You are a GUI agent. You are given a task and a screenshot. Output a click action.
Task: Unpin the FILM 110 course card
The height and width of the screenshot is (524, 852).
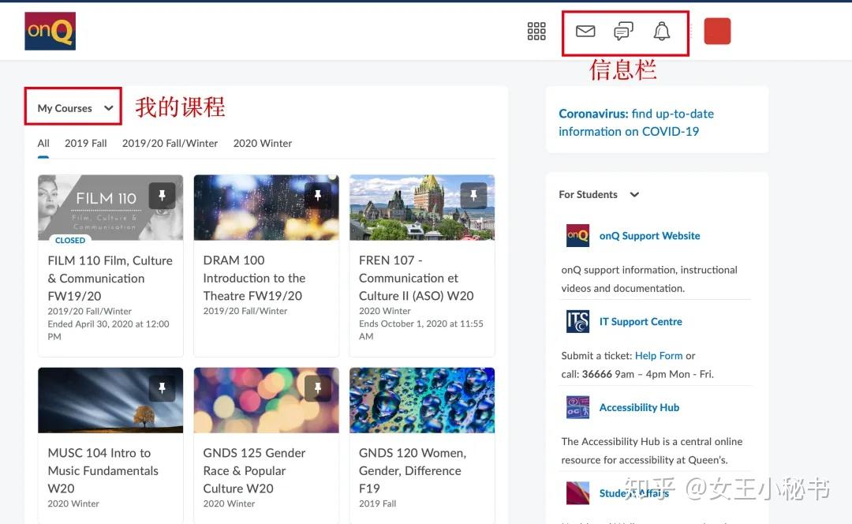pos(162,195)
